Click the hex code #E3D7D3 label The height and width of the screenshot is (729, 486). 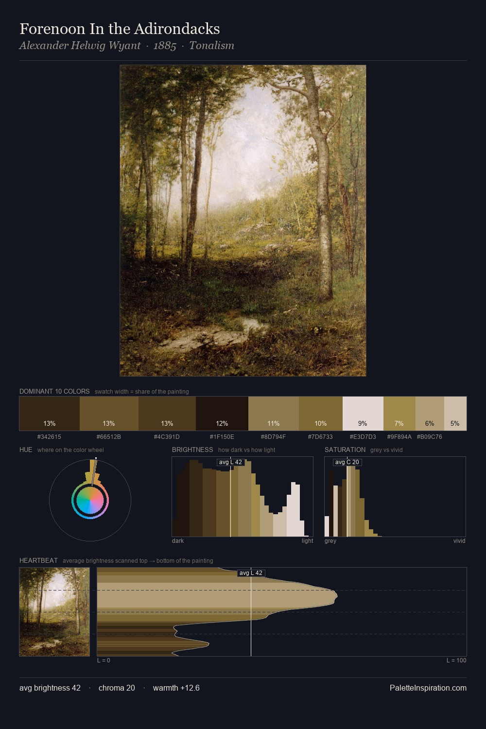coord(363,437)
